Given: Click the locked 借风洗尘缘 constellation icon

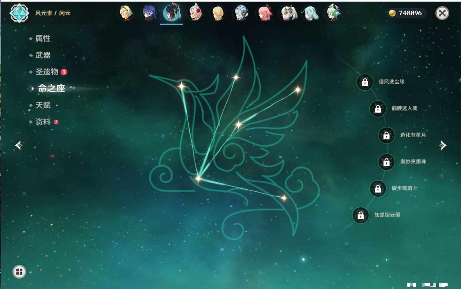Looking at the screenshot, I should [x=365, y=82].
